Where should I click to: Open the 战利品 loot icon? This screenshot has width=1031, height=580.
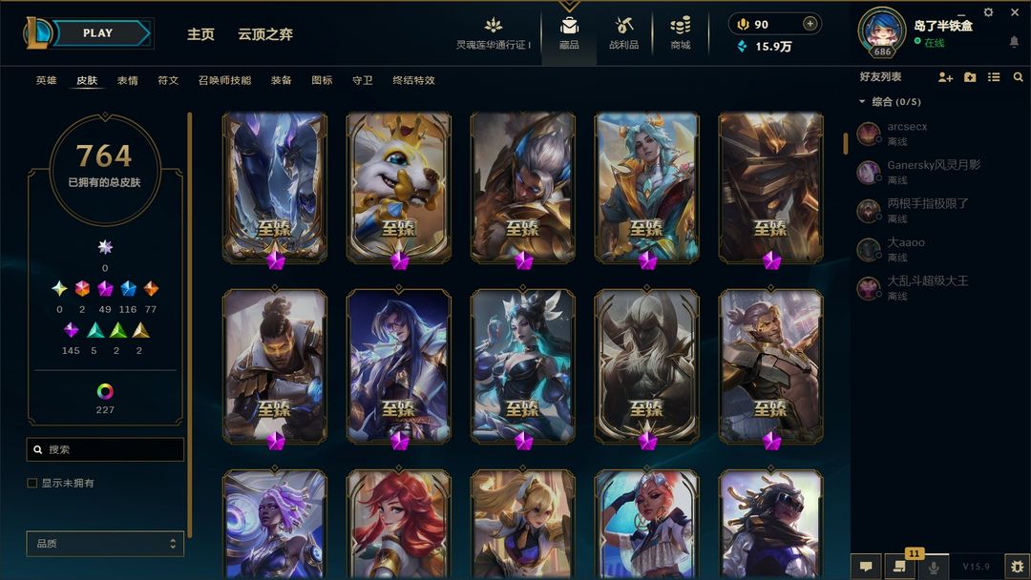pos(623,32)
